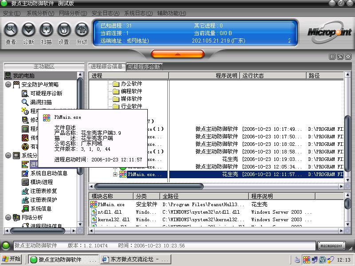This screenshot has width=355, height=266.
Task: Collapse the 网络分析 tree node
Action: point(8,217)
